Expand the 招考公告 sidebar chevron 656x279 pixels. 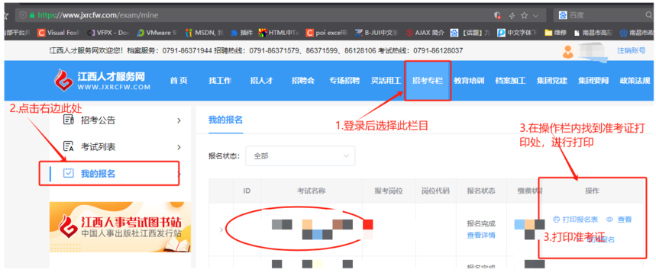point(179,120)
